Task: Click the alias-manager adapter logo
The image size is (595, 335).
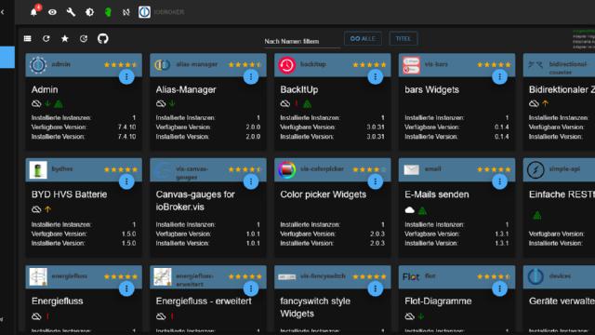Action: (x=162, y=65)
